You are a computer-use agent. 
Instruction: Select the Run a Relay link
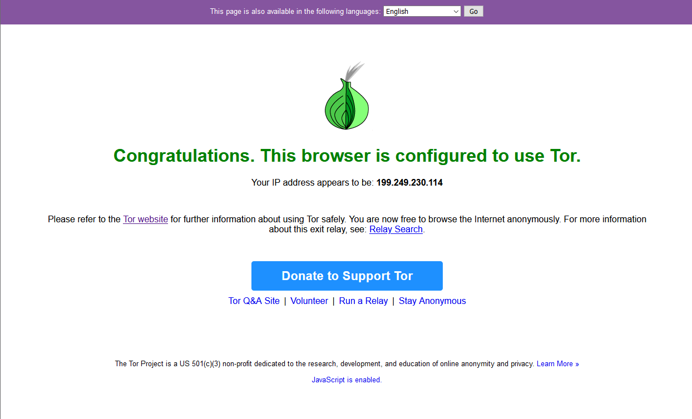coord(363,301)
